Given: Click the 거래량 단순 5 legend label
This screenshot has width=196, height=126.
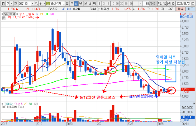Looking at the screenshot, I should pyautogui.click(x=13, y=104).
